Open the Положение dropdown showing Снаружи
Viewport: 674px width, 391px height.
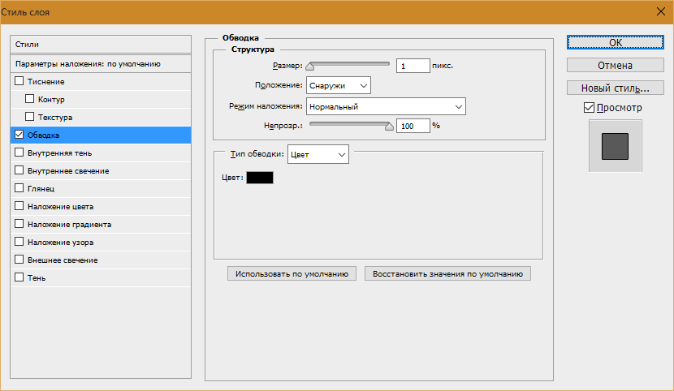(x=339, y=85)
